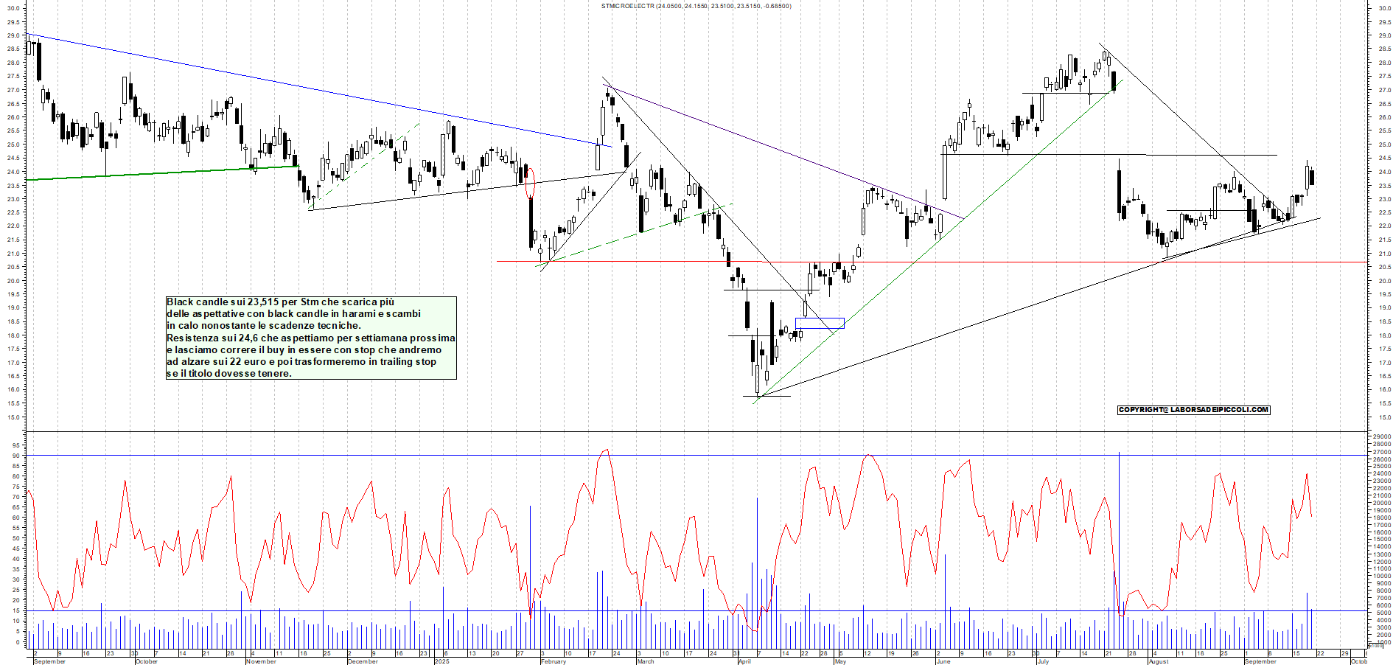
Task: Click the 5000 volume scale label
Action: tap(1384, 613)
